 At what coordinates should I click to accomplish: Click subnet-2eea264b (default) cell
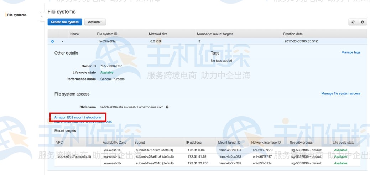pos(155,163)
